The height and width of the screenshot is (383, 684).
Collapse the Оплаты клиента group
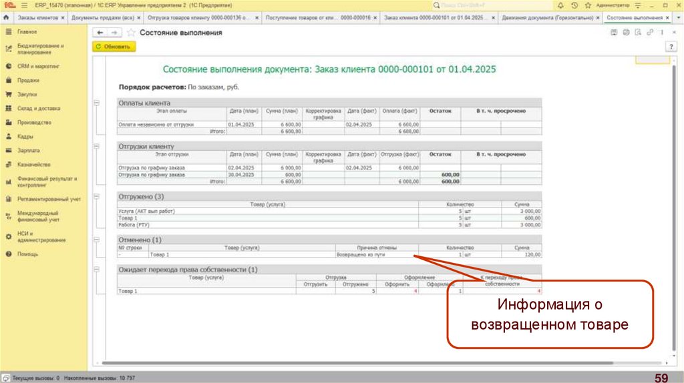tap(97, 103)
